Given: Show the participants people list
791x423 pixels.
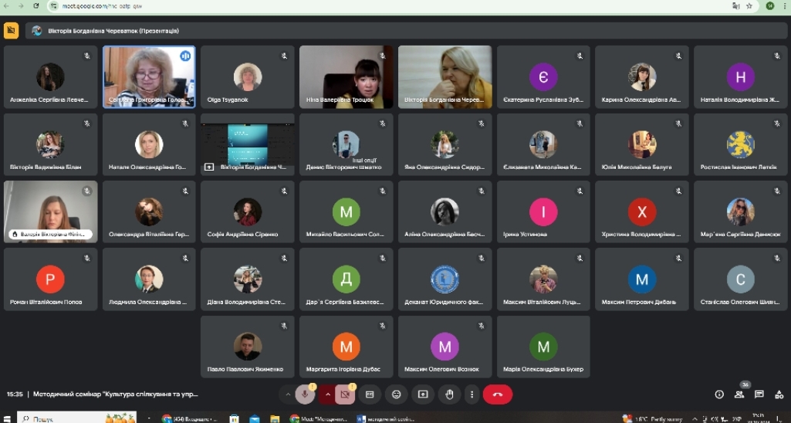Looking at the screenshot, I should [739, 394].
